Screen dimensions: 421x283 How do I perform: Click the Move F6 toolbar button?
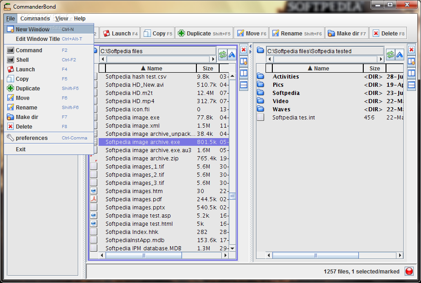(x=251, y=33)
